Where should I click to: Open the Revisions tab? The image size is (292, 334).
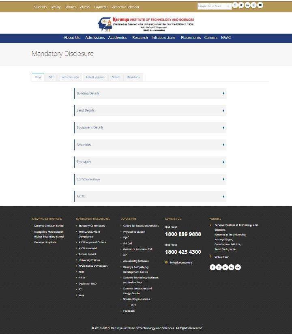click(x=133, y=77)
